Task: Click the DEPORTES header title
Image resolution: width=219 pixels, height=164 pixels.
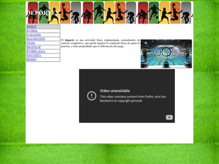Action: [43, 13]
